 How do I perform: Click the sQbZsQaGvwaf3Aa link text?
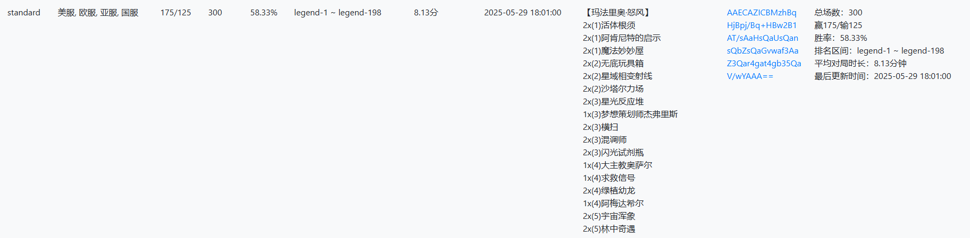pyautogui.click(x=763, y=51)
